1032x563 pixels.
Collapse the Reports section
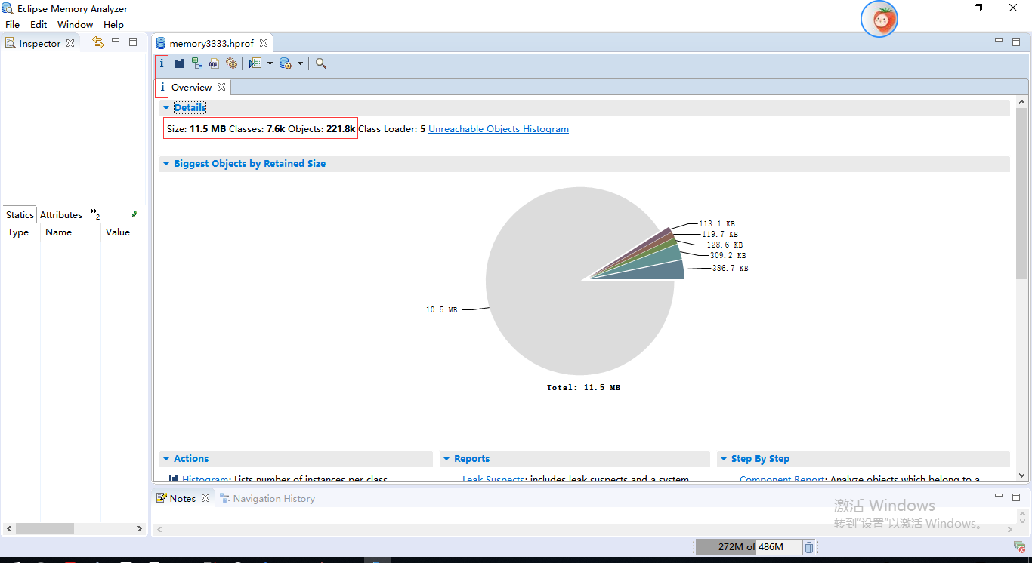coord(446,458)
